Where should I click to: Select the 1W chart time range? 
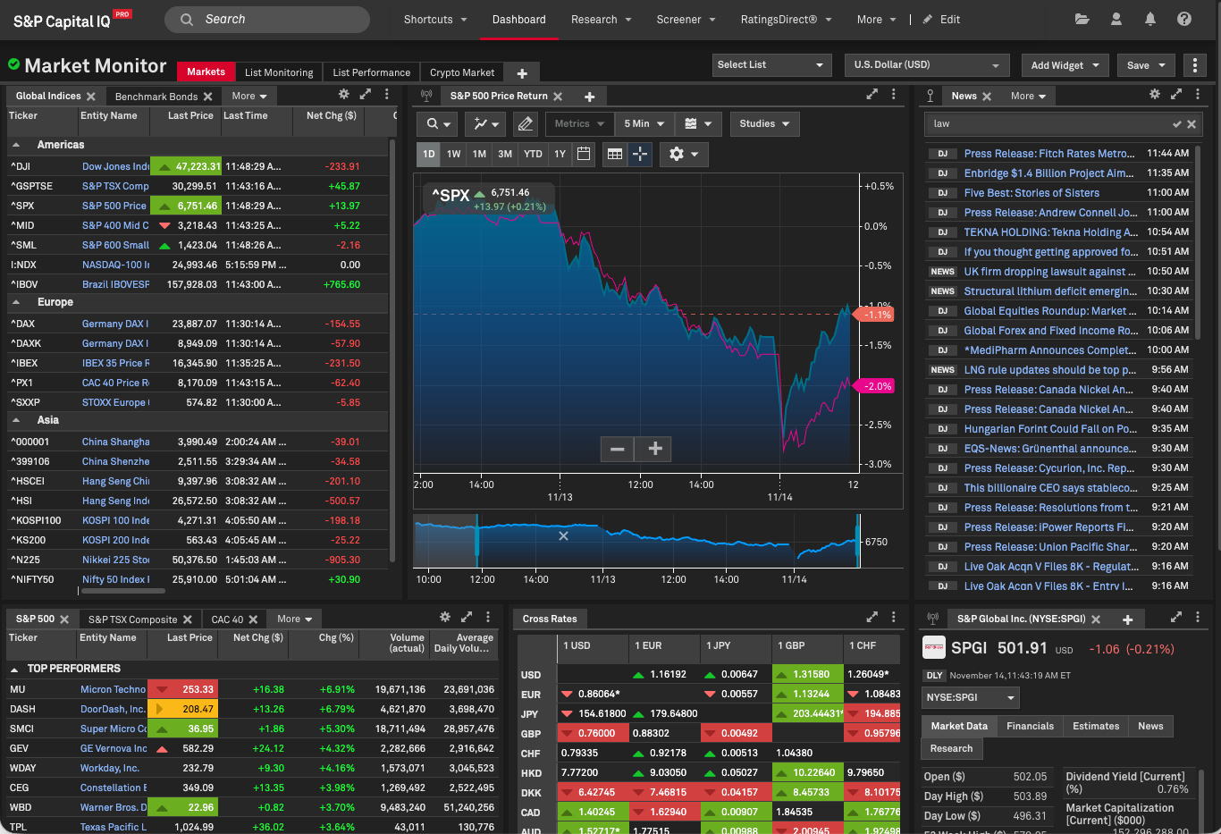point(454,154)
